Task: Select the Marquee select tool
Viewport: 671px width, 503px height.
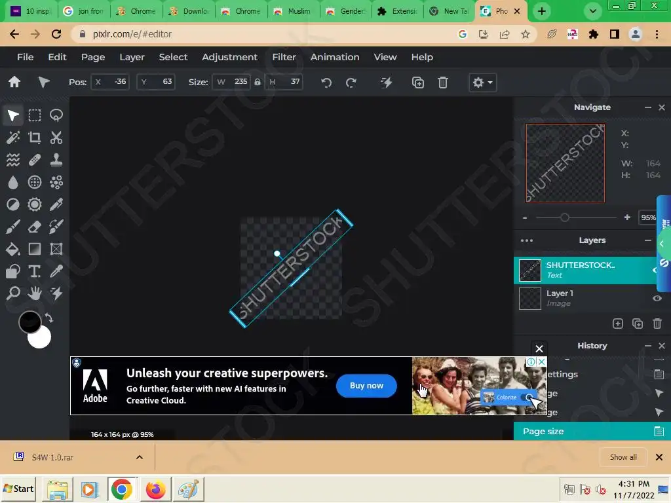Action: click(35, 115)
